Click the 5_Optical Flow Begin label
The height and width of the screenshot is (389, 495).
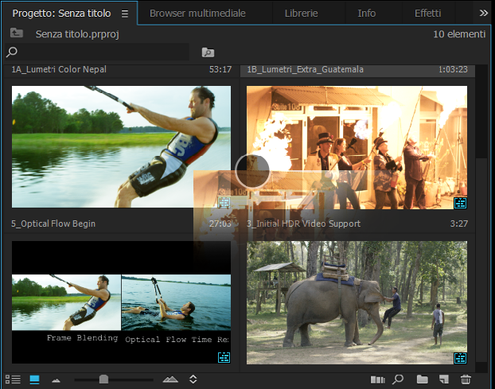click(x=53, y=224)
